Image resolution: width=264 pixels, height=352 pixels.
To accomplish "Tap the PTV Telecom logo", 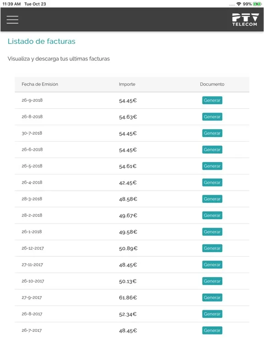I will pyautogui.click(x=245, y=20).
